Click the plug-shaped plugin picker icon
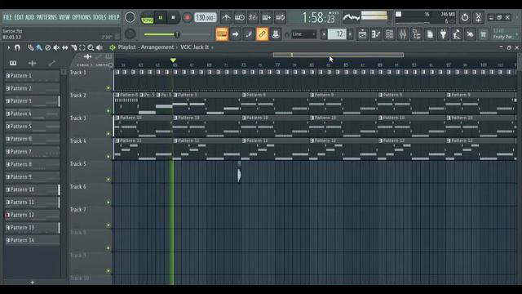The image size is (522, 294). 443,34
